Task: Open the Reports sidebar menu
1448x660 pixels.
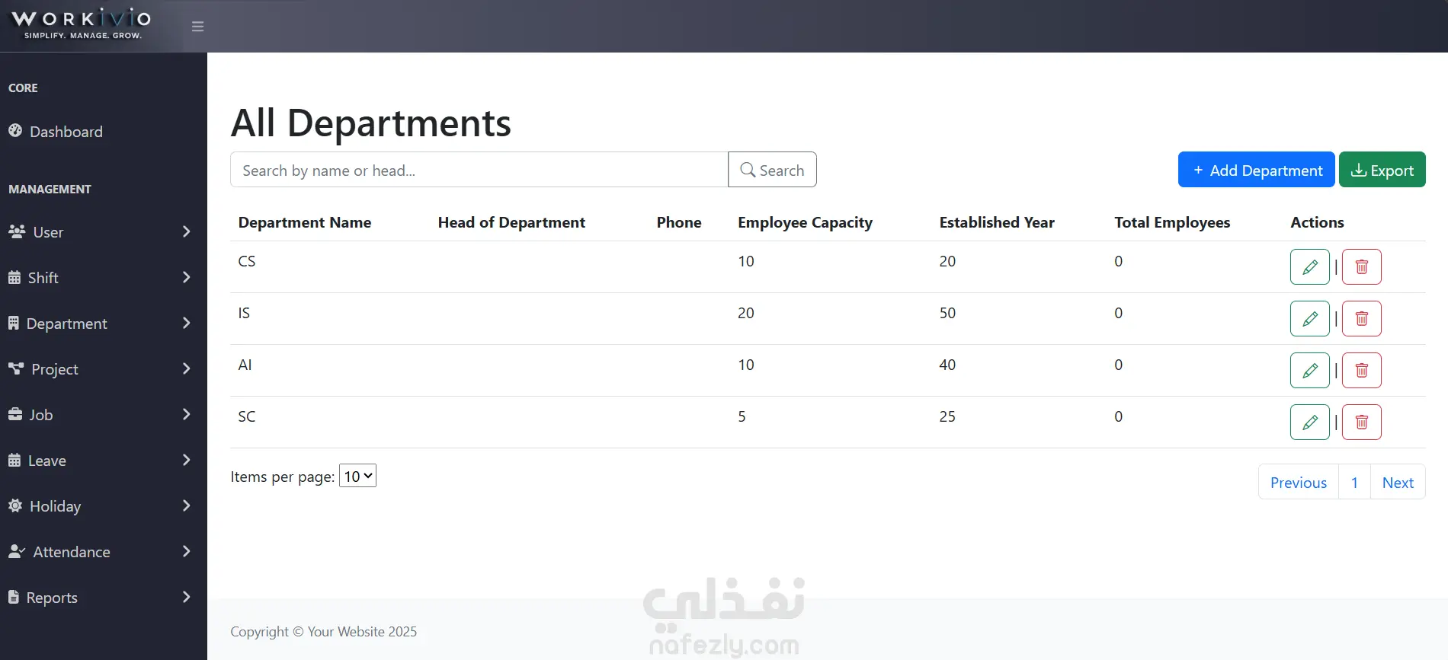Action: (104, 598)
